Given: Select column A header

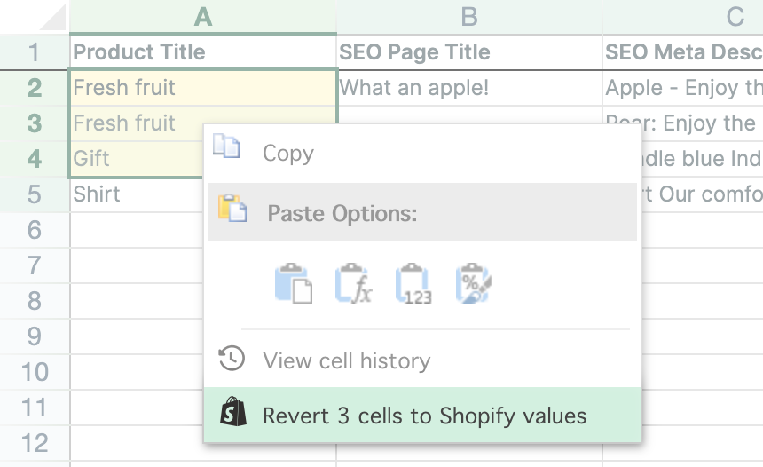Looking at the screenshot, I should click(x=203, y=17).
